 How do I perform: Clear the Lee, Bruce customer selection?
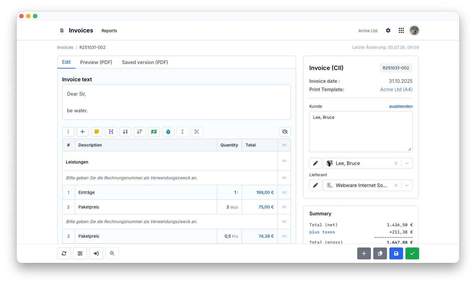(x=396, y=163)
